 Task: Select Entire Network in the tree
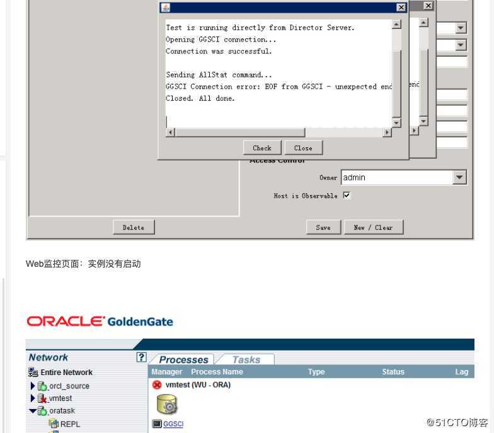pyautogui.click(x=67, y=373)
